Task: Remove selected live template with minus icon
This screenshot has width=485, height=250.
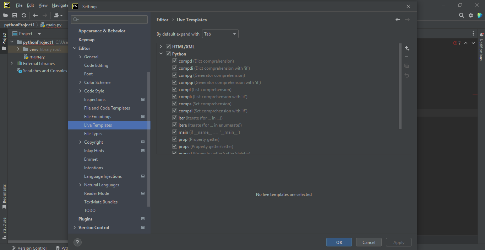Action: (407, 57)
